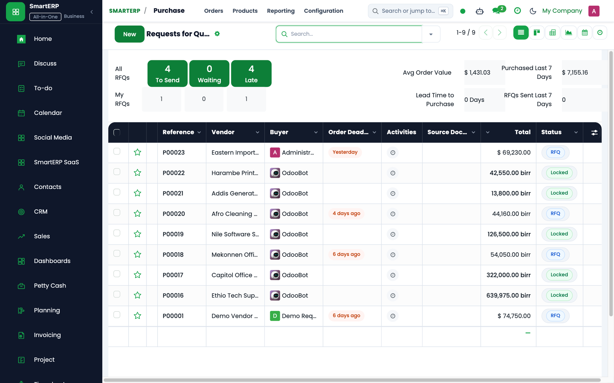Expand the search options dropdown arrow
The height and width of the screenshot is (383, 614).
(x=431, y=34)
